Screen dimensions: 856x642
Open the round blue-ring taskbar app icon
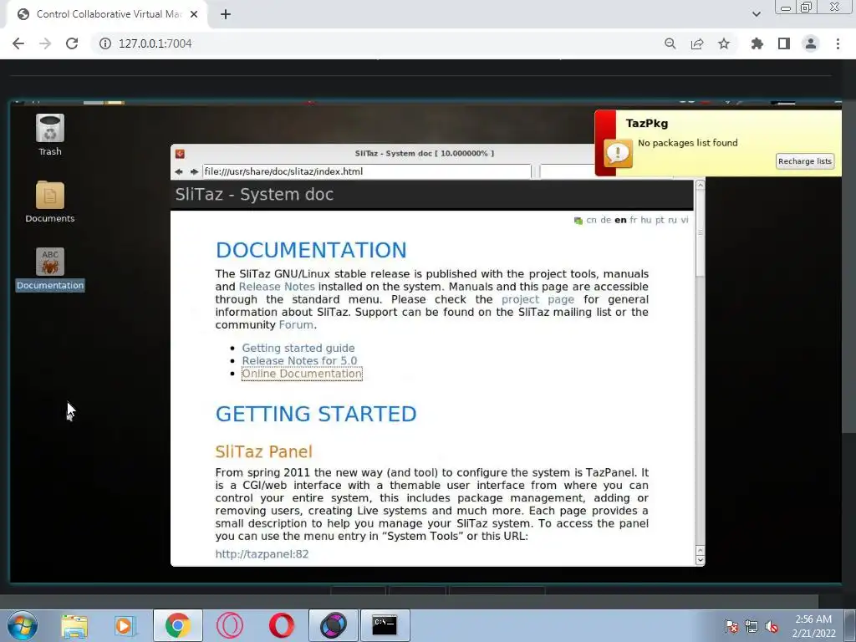tap(334, 625)
